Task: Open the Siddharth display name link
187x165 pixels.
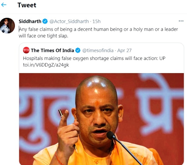Action: pos(30,21)
